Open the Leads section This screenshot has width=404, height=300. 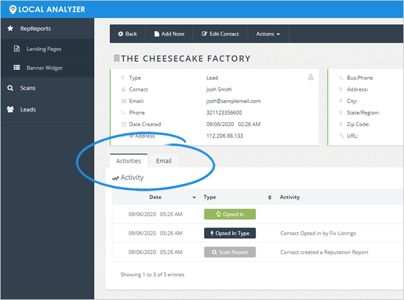pos(28,109)
